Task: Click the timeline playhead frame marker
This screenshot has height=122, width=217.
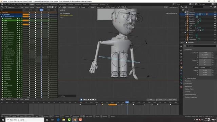Action: (127, 102)
